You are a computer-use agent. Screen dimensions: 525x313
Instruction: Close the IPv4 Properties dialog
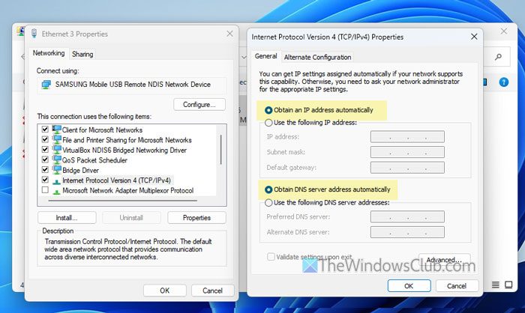[x=474, y=37]
